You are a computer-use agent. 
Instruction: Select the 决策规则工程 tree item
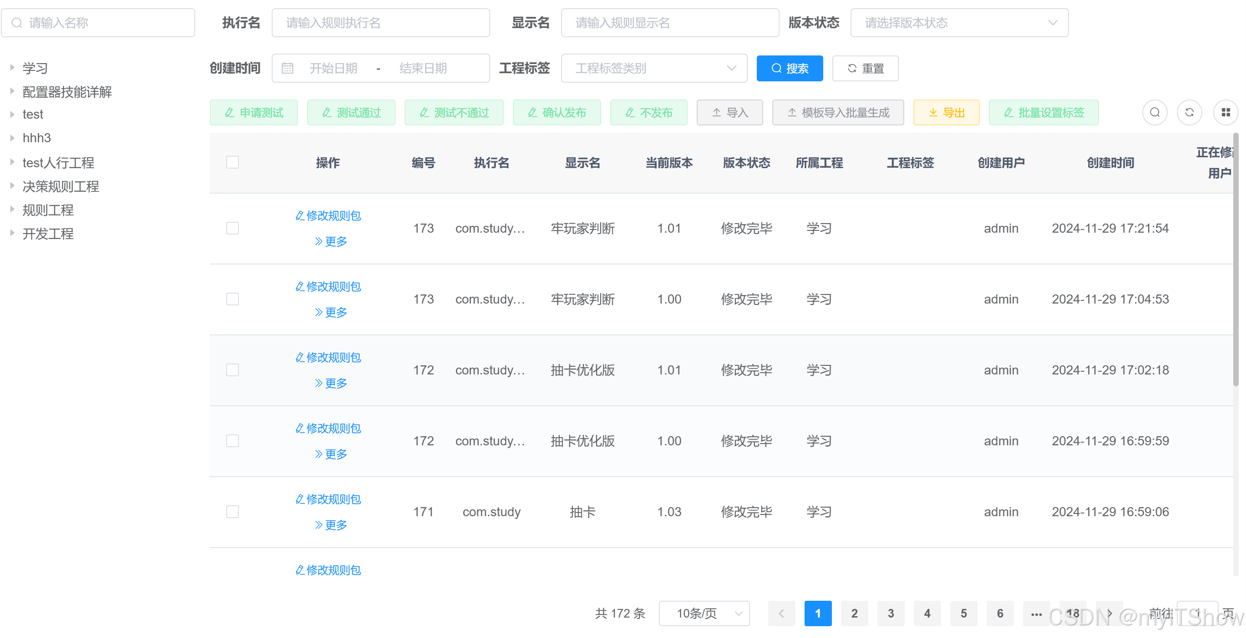tap(61, 186)
